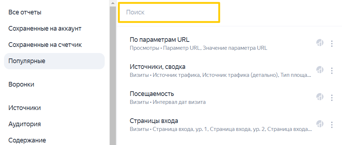Viewport: 342px width, 145px height.
Task: Open the three-dot menu for По параметрам URL
Action: [332, 43]
